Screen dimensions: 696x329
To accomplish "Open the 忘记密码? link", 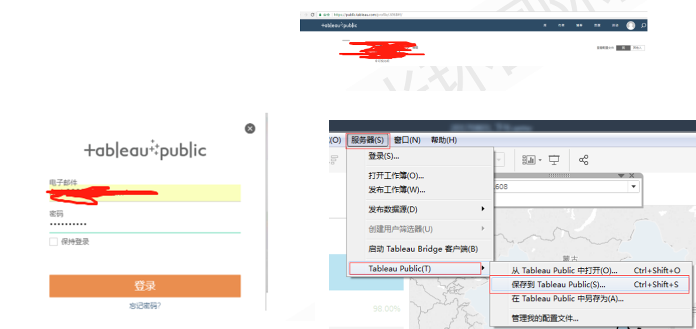I will click(145, 306).
